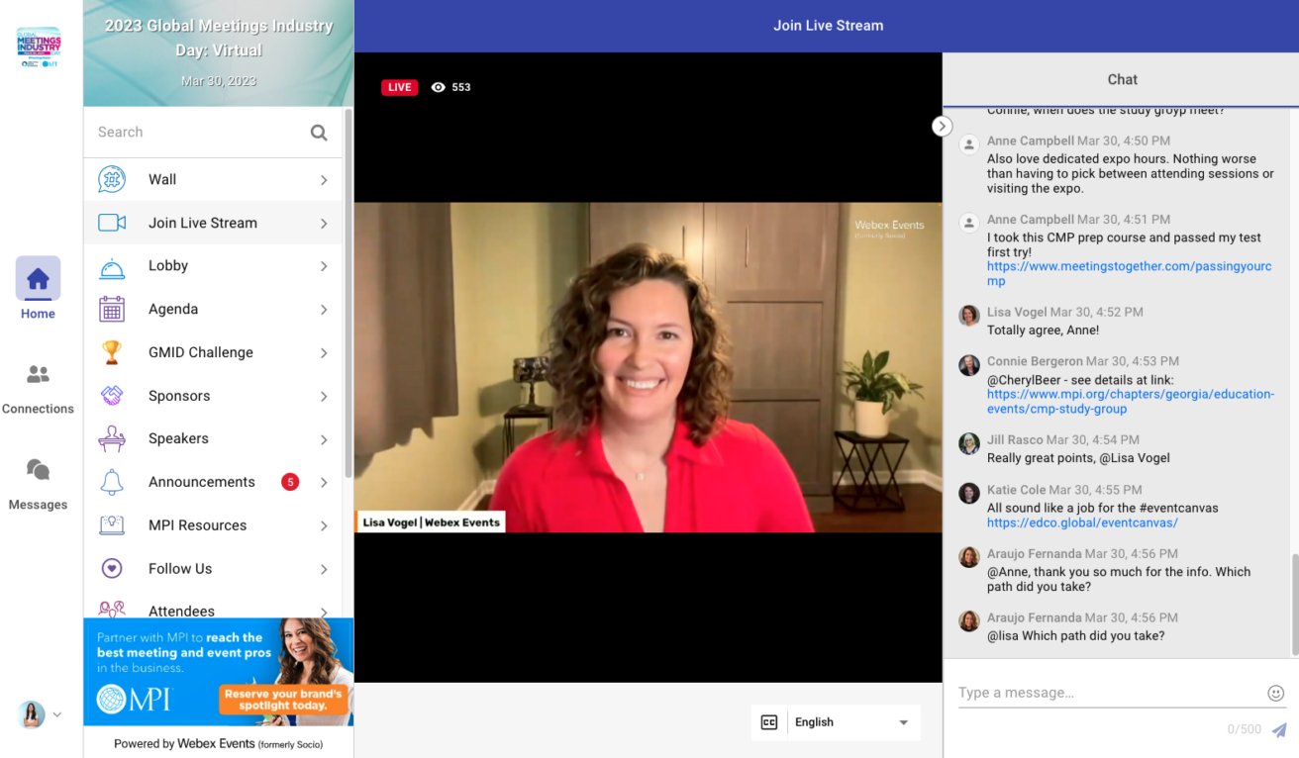Click the GMID Challenge trophy icon
1299x758 pixels.
point(112,352)
